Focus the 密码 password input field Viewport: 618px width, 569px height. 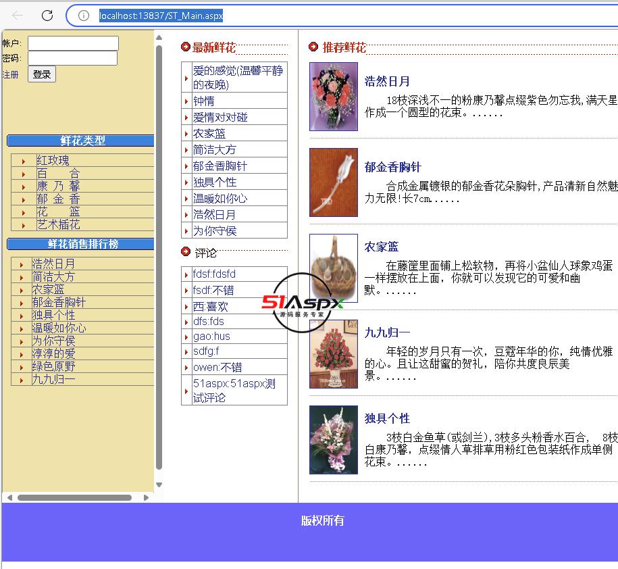pyautogui.click(x=72, y=58)
